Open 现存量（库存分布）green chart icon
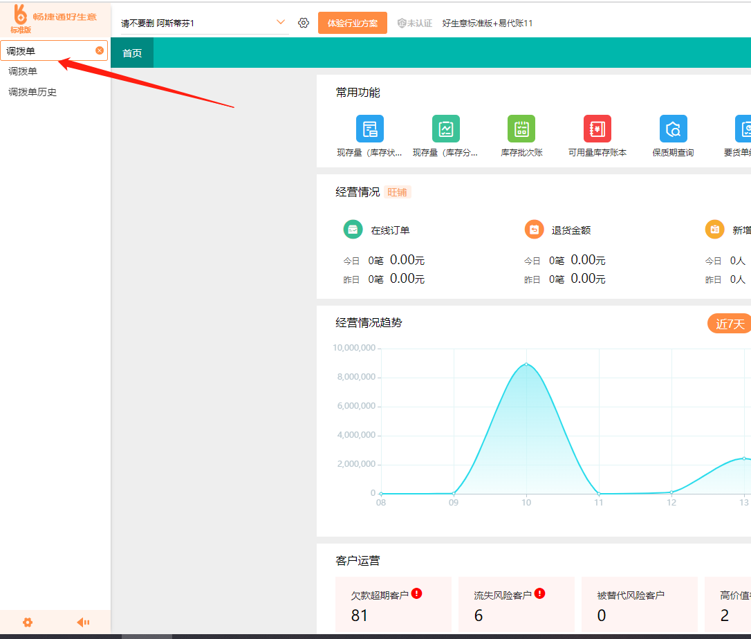Viewport: 751px width, 639px height. [x=445, y=129]
